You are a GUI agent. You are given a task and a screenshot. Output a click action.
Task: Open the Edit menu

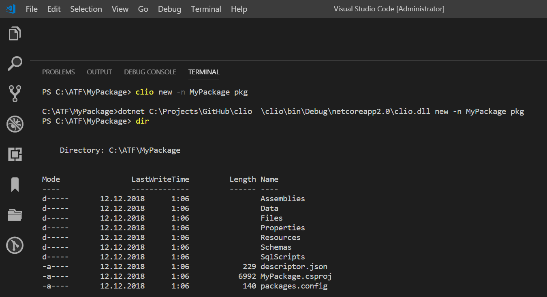point(53,9)
